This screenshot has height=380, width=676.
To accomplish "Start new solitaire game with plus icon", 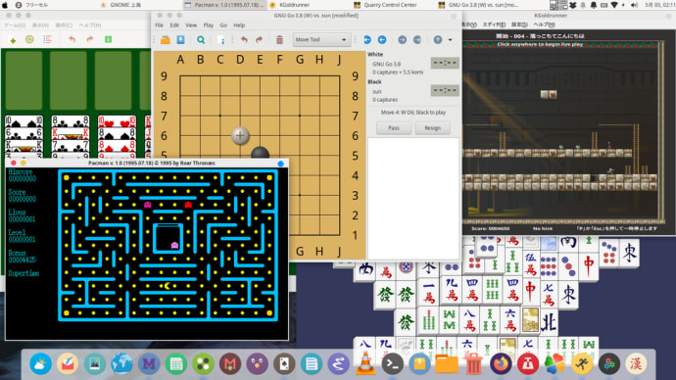I will tap(13, 40).
